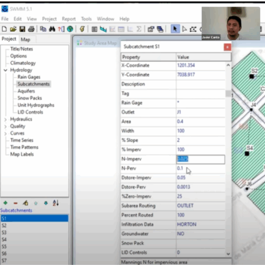Select subcatchment S3 in the list
This screenshot has width=265, height=265.
click(x=4, y=232)
